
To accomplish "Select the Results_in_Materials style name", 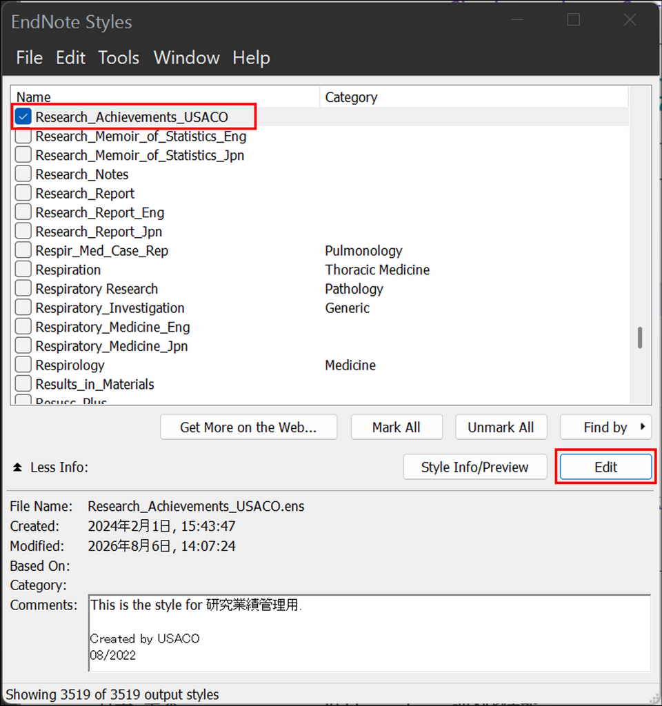I will (x=94, y=384).
